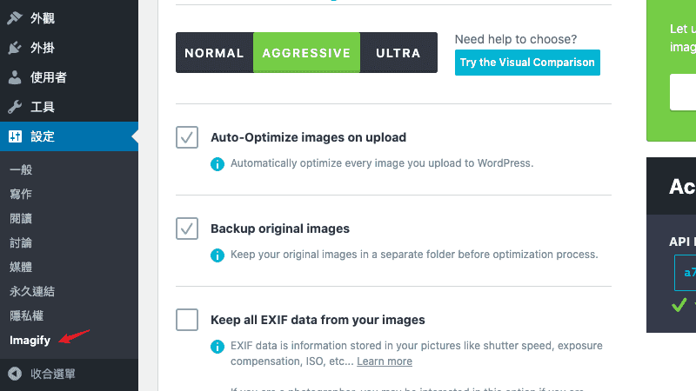Select the NORMAL optimization level
This screenshot has width=696, height=391.
(x=214, y=53)
